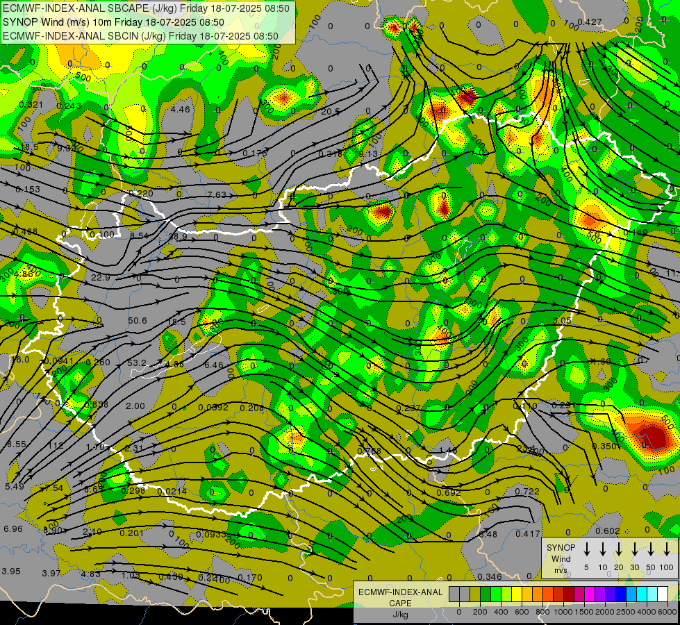Click the 0.0941 value on the map

[60, 361]
